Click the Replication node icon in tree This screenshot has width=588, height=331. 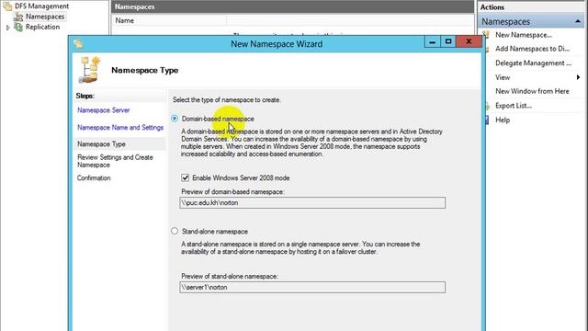[x=18, y=27]
